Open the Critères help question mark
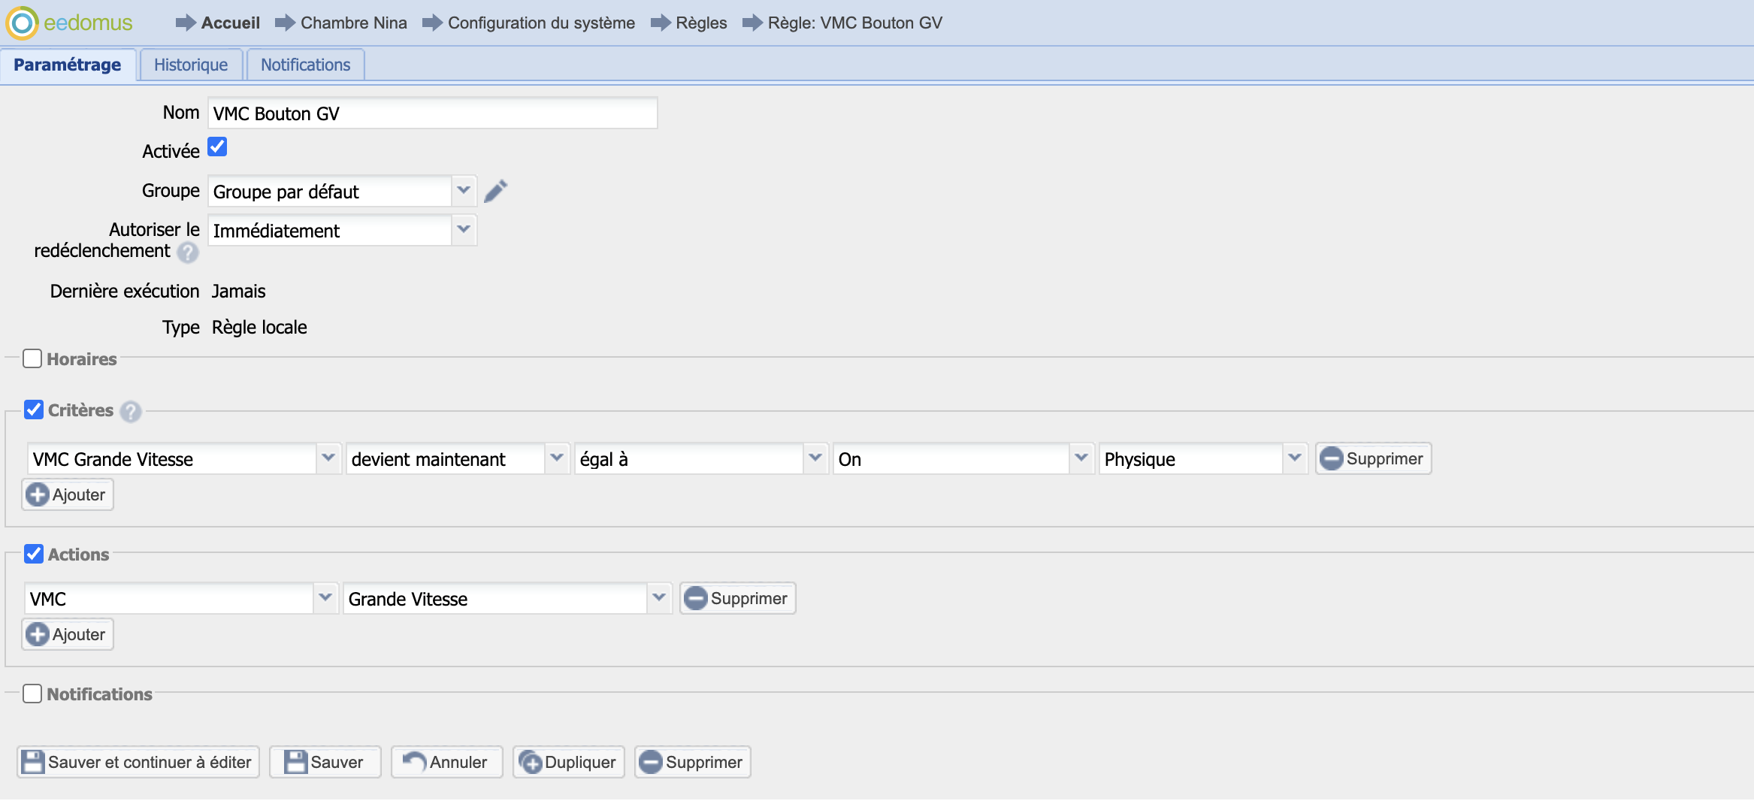This screenshot has height=804, width=1754. pyautogui.click(x=131, y=412)
